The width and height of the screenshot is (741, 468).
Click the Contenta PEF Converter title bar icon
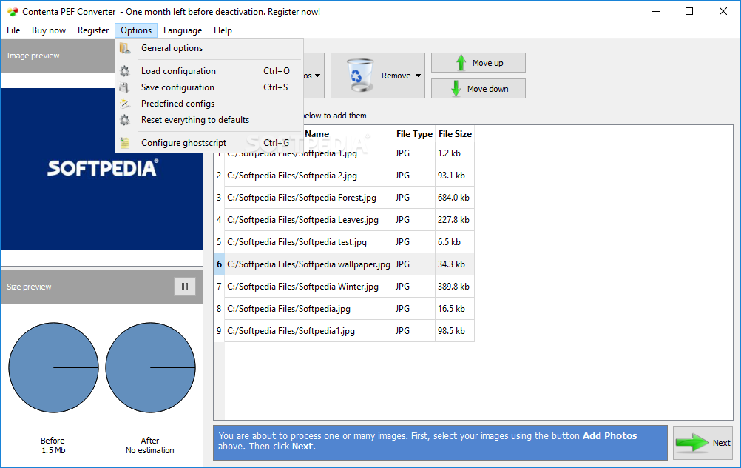pyautogui.click(x=13, y=12)
